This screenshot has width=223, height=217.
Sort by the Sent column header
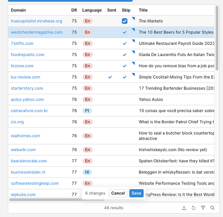111,10
